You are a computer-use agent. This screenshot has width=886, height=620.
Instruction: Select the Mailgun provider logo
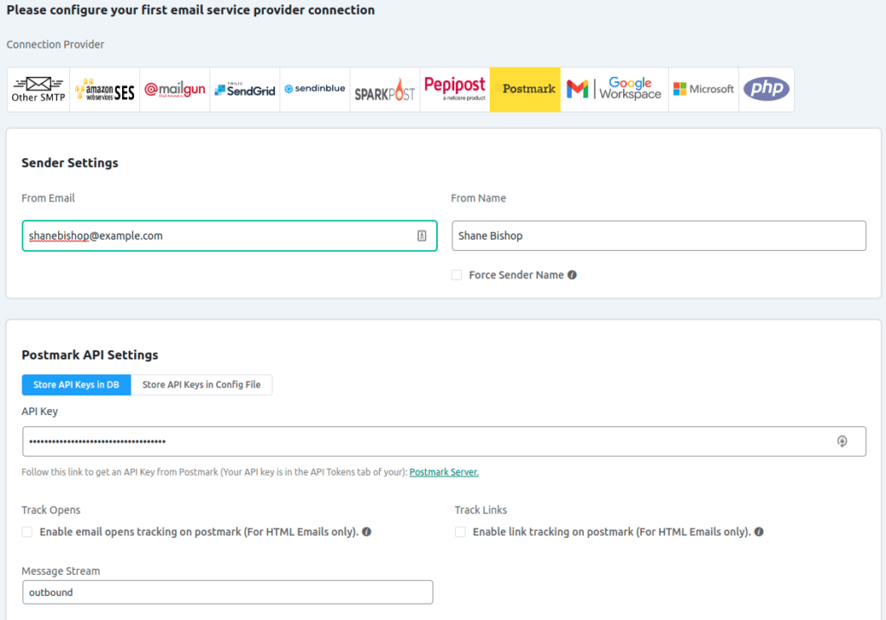(x=175, y=90)
